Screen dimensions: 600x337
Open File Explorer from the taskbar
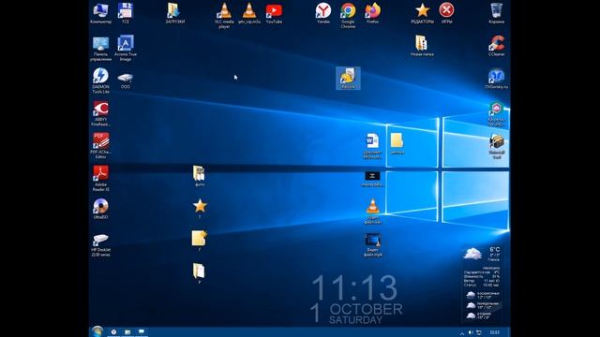pyautogui.click(x=127, y=332)
